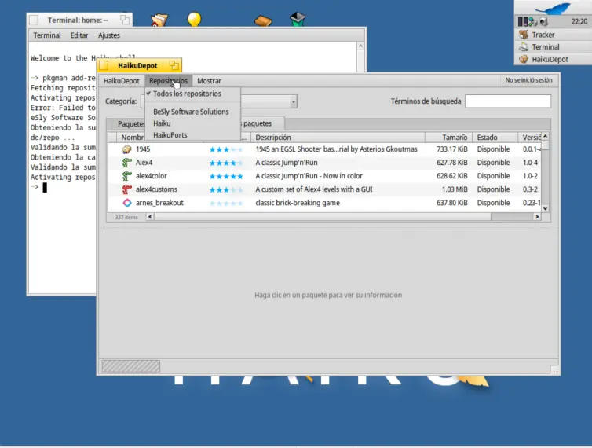The width and height of the screenshot is (592, 448).
Task: Click the alex4customs package icon
Action: point(127,189)
